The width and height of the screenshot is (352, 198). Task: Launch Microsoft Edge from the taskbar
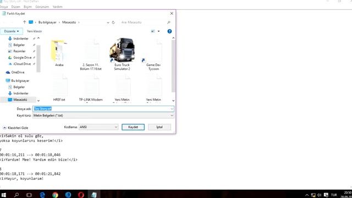(42, 195)
